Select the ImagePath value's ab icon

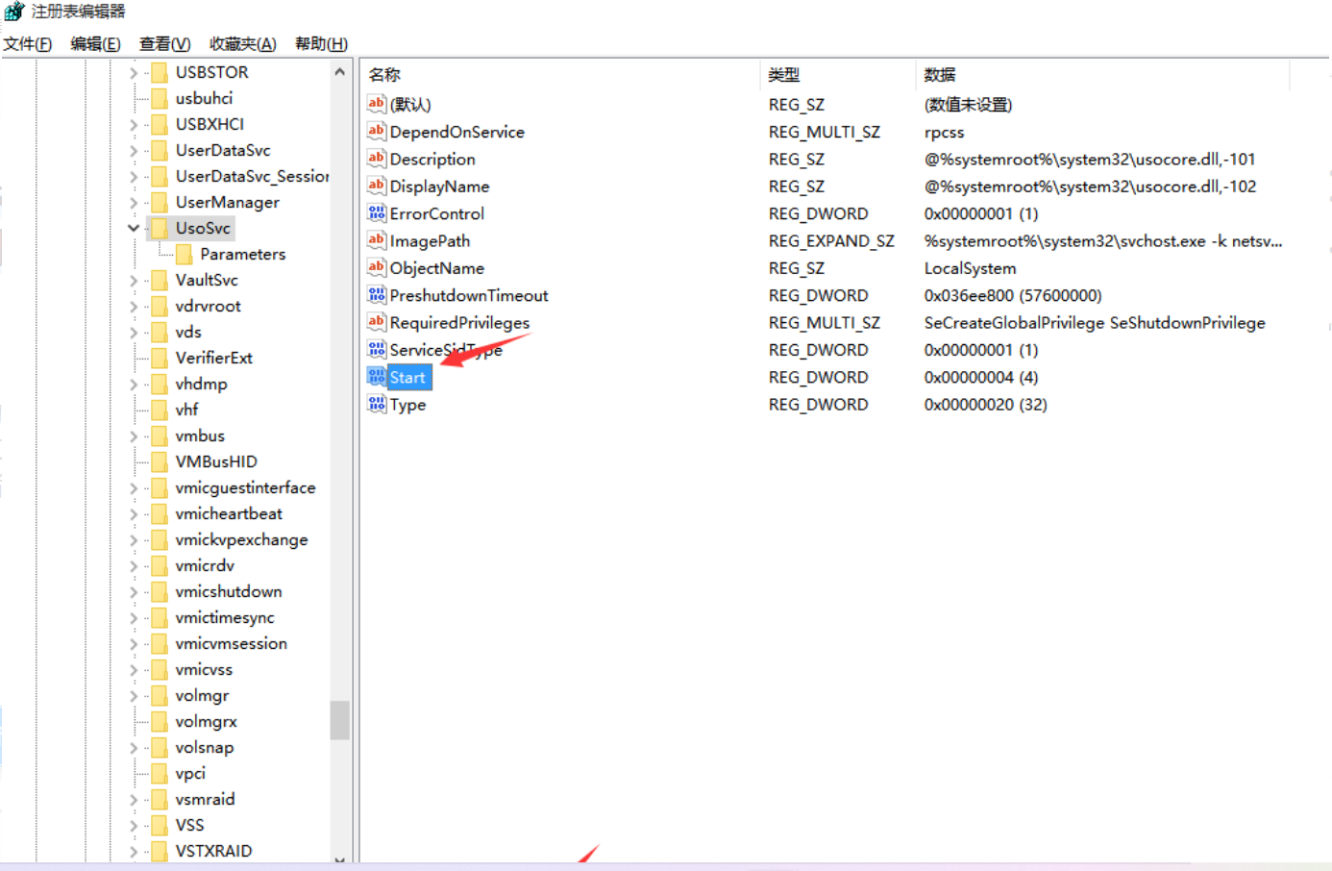click(376, 240)
